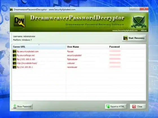Click hidden password for remoteuser row
This screenshot has height=118, width=158.
115,67
